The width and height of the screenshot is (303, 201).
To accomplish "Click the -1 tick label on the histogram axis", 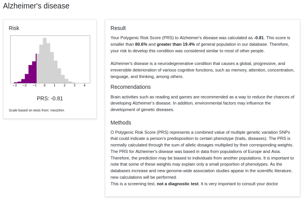I will click(x=34, y=86).
